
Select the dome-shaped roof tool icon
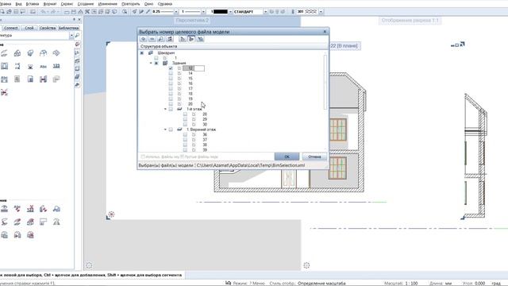[43, 53]
